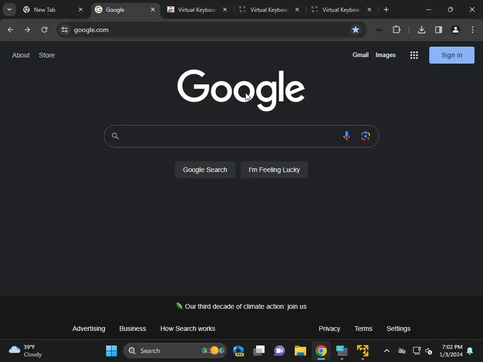
Task: Show hidden system tray icons
Action: tap(387, 351)
